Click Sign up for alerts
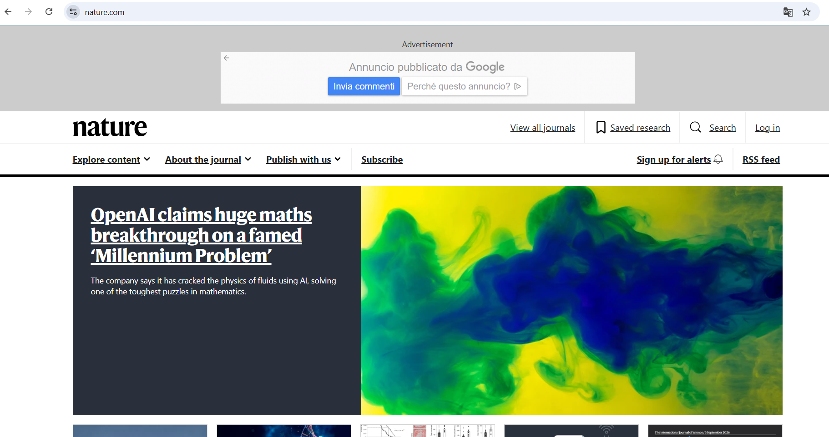The width and height of the screenshot is (829, 437). click(x=673, y=159)
